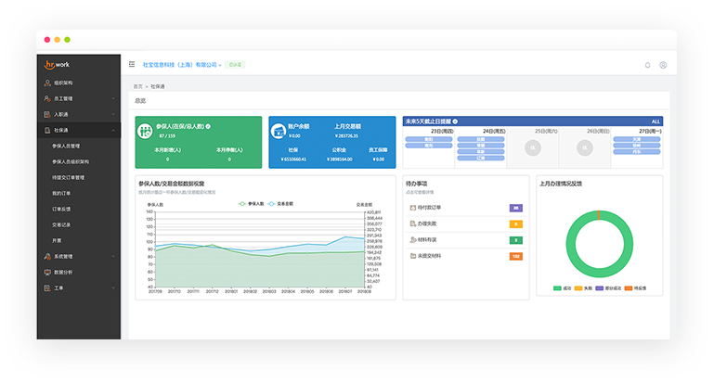Screen dimensions: 714x383
Task: Click the 参保人 people icon on green card
Action: coord(146,131)
